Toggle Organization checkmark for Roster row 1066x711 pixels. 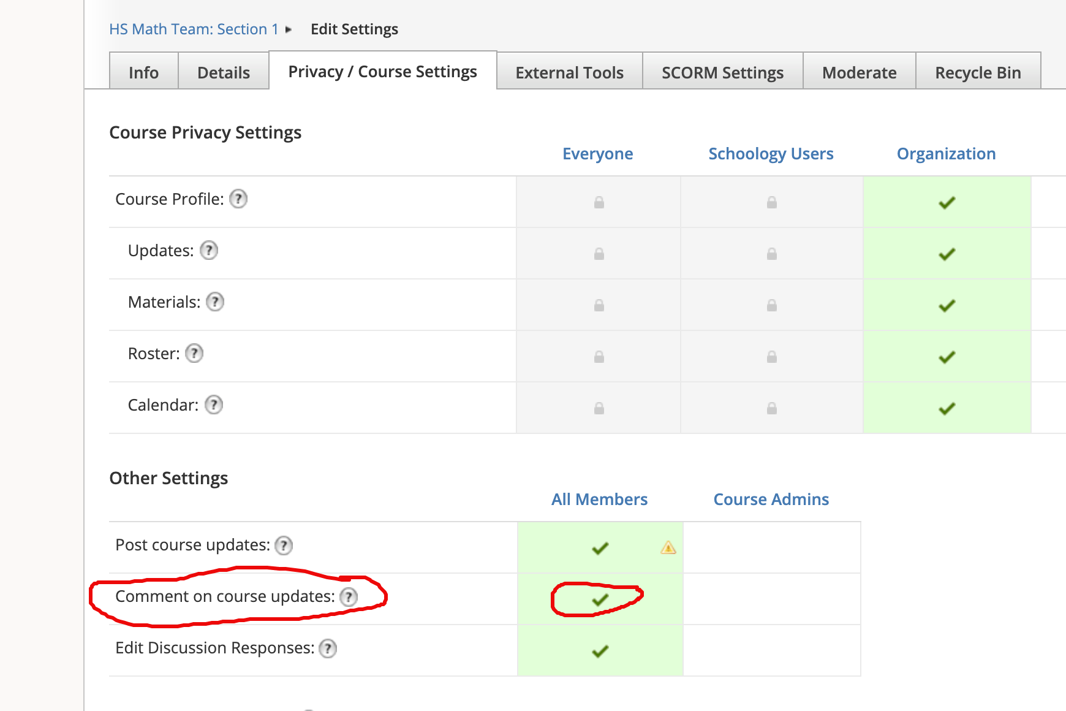pyautogui.click(x=947, y=357)
